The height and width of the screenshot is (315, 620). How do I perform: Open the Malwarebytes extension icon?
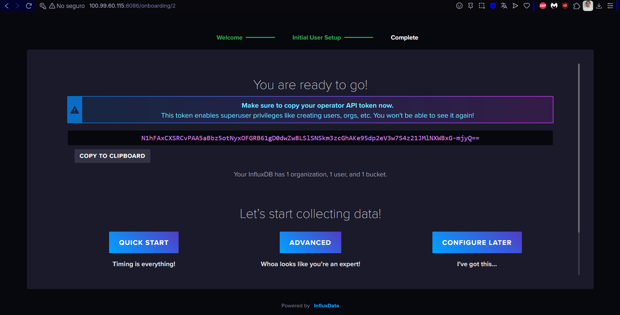pos(554,6)
